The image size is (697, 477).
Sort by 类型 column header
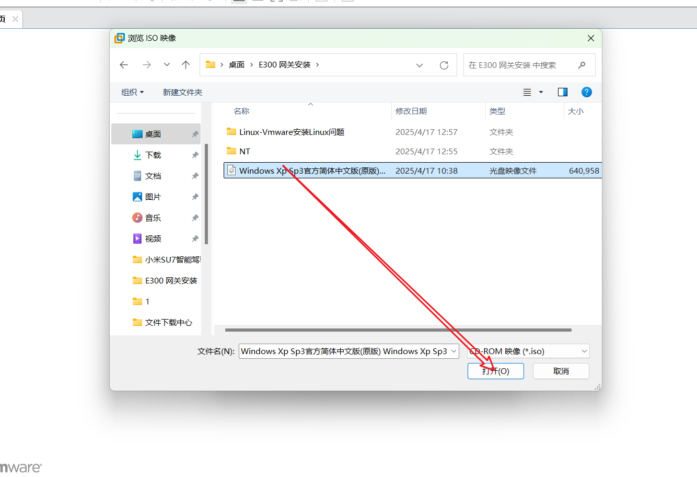coord(497,111)
